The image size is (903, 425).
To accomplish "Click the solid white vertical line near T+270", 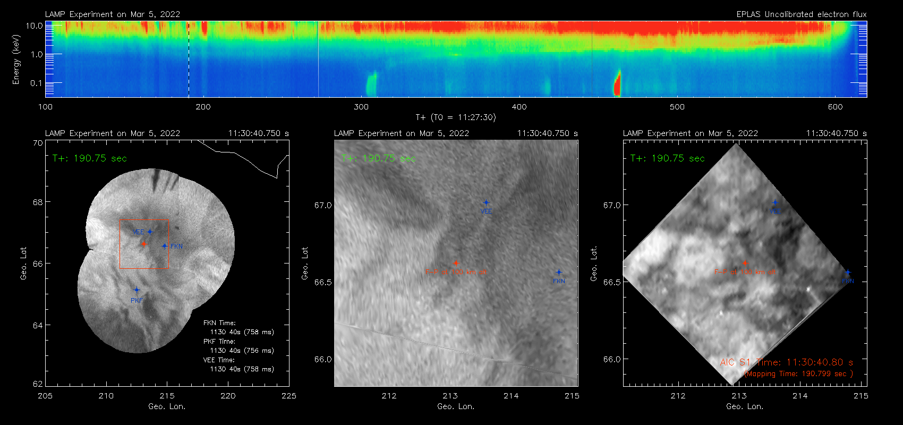I will click(x=318, y=59).
